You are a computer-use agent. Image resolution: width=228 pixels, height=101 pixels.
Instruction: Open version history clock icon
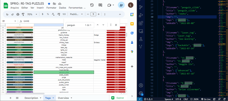pos(92,5)
